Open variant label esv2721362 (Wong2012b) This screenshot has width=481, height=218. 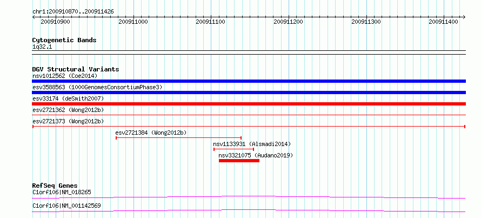68,110
